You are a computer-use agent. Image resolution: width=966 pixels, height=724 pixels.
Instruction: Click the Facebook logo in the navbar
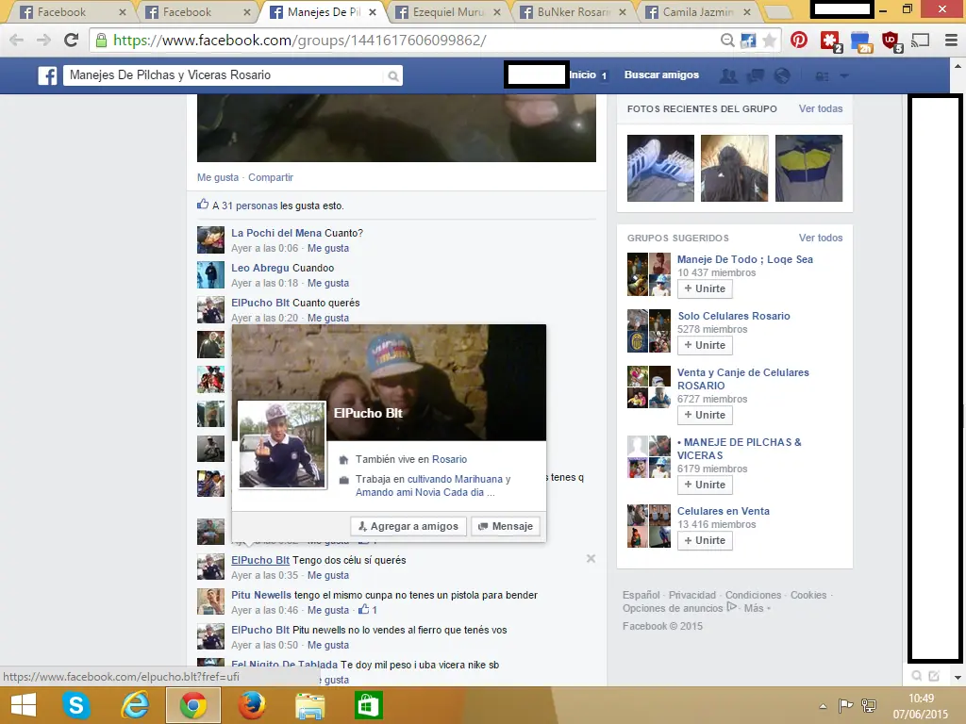pos(47,75)
